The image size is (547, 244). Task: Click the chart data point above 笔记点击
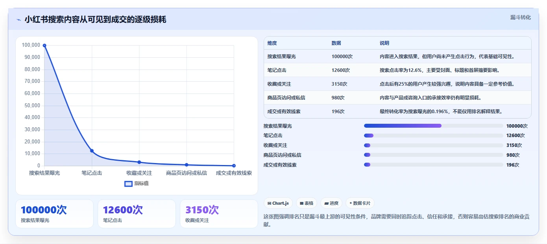pos(92,151)
